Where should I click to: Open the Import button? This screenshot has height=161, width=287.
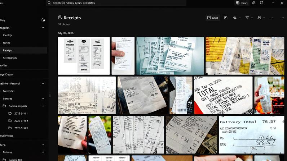(242, 3)
